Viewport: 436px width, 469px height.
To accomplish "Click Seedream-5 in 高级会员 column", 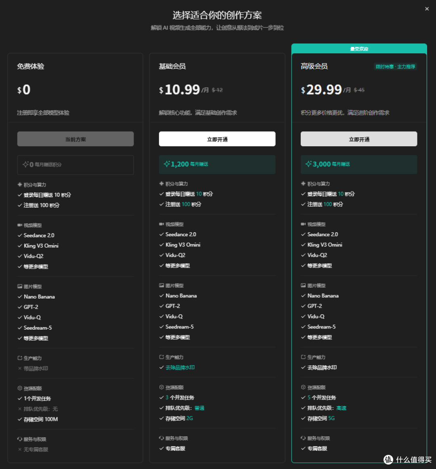I will click(321, 327).
